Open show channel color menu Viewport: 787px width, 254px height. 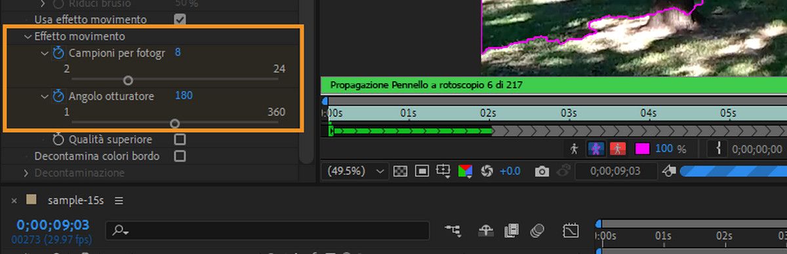click(465, 172)
